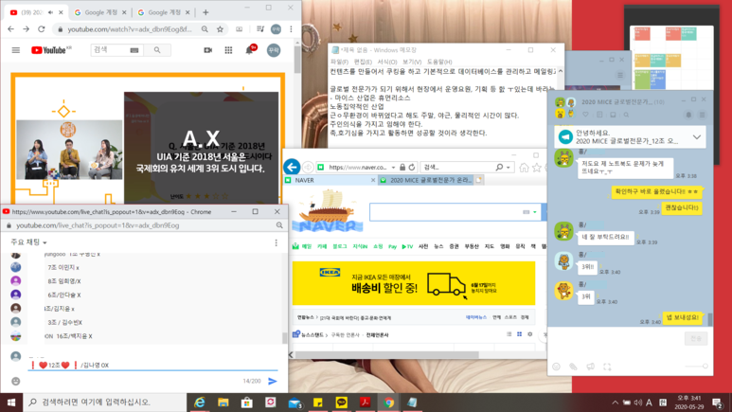Viewport: 732px width, 412px height.
Task: Expand KakaoTalk notice chevron
Action: [697, 137]
